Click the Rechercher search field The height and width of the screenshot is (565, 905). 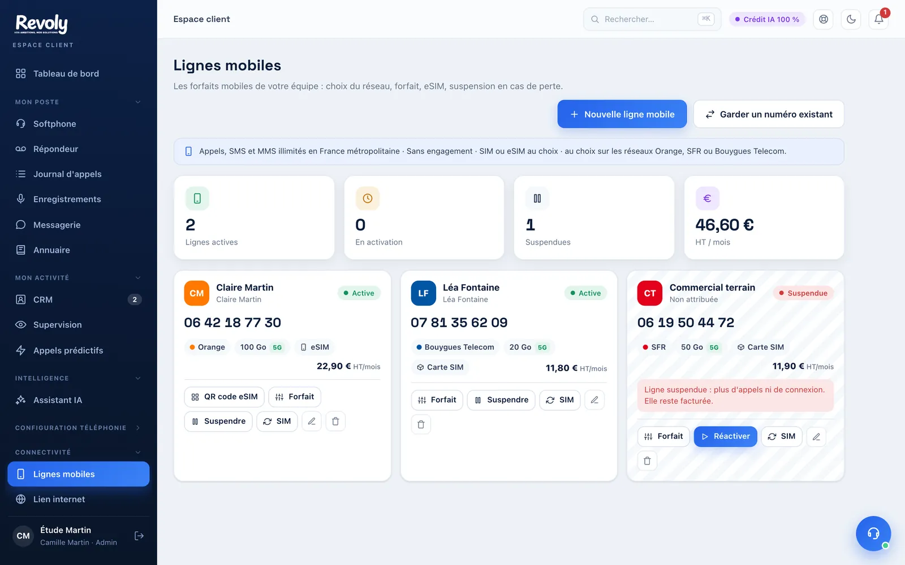point(652,19)
